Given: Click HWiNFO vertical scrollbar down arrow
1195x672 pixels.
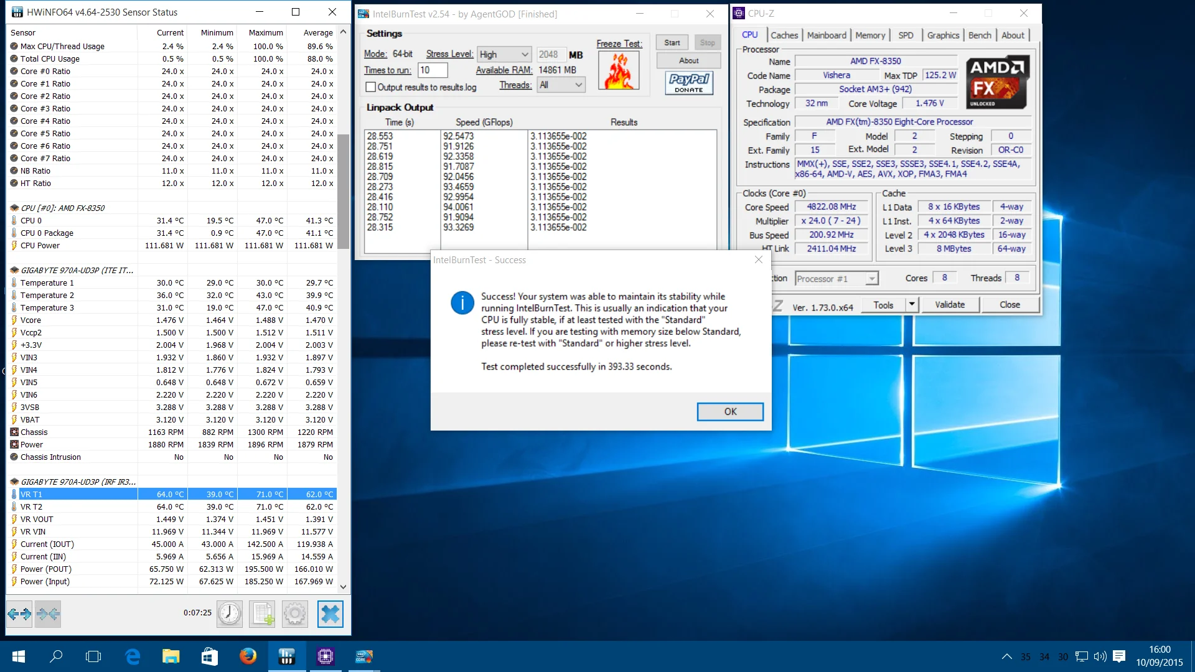Looking at the screenshot, I should pos(343,587).
